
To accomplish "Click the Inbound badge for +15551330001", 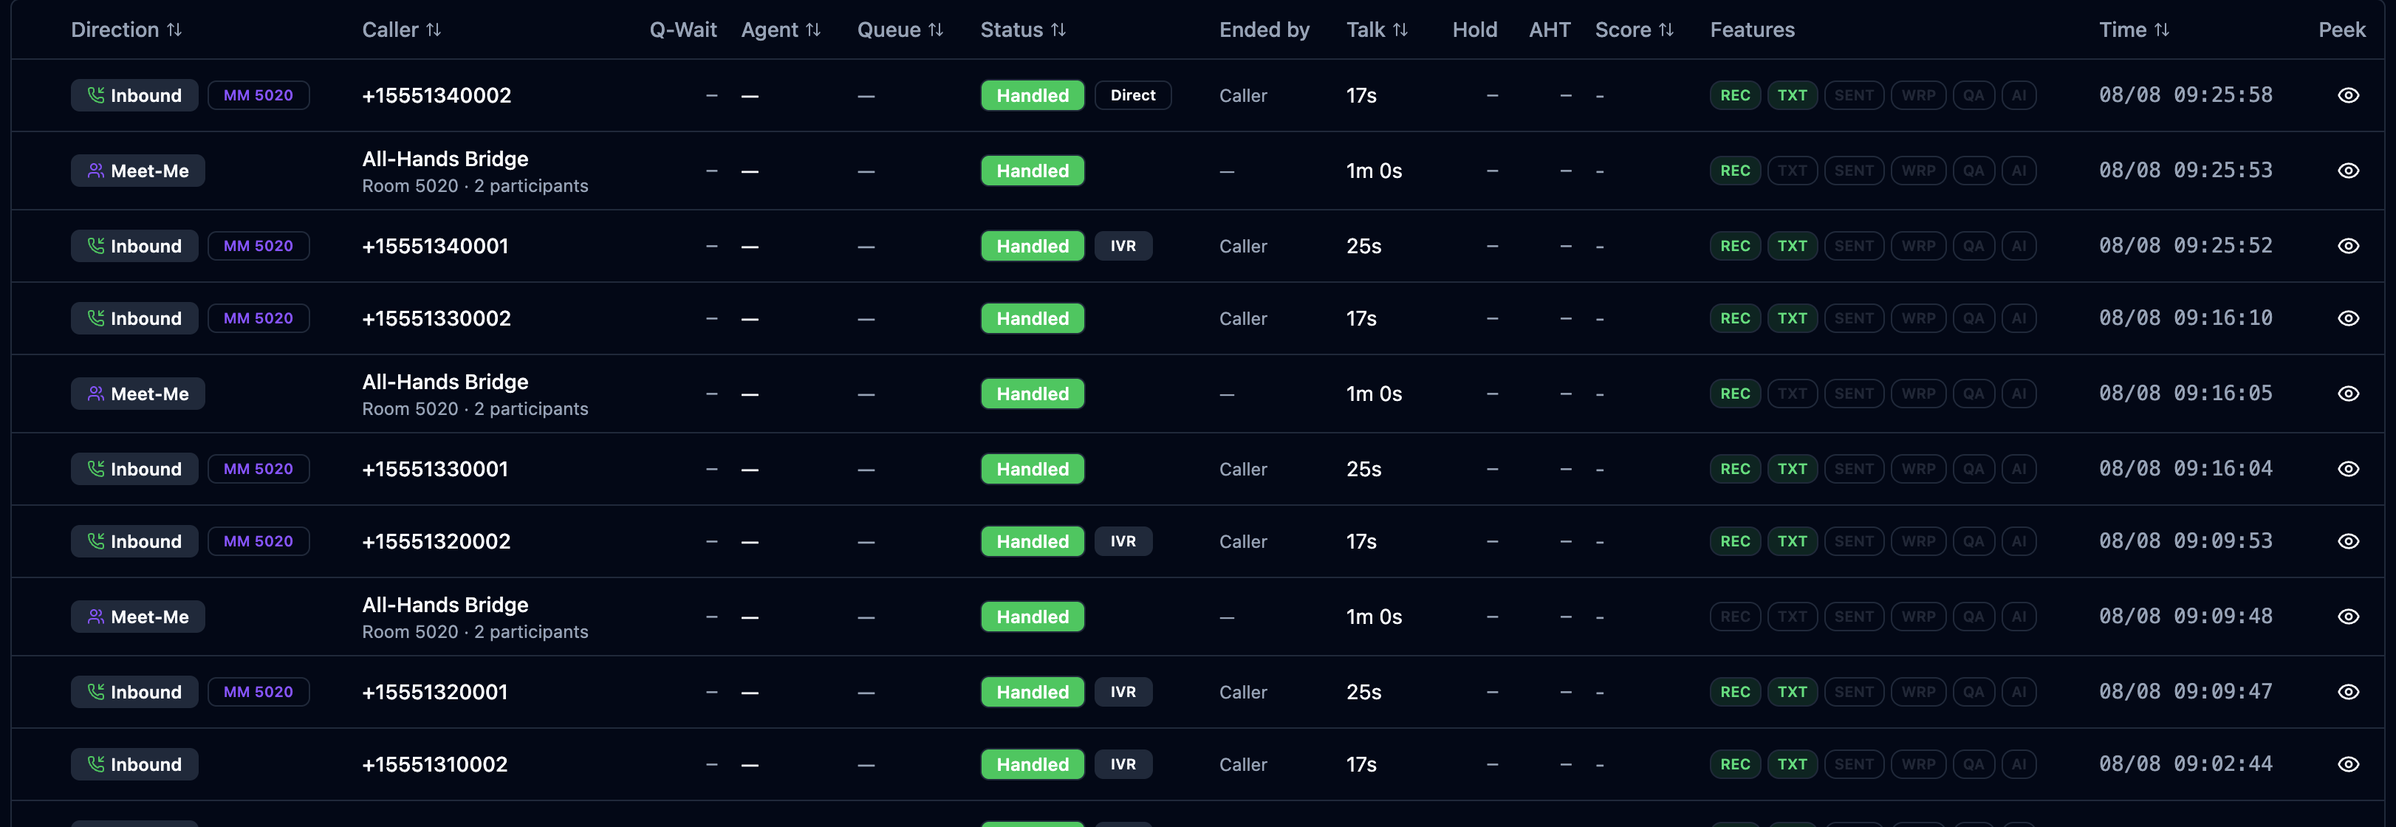I will 135,469.
